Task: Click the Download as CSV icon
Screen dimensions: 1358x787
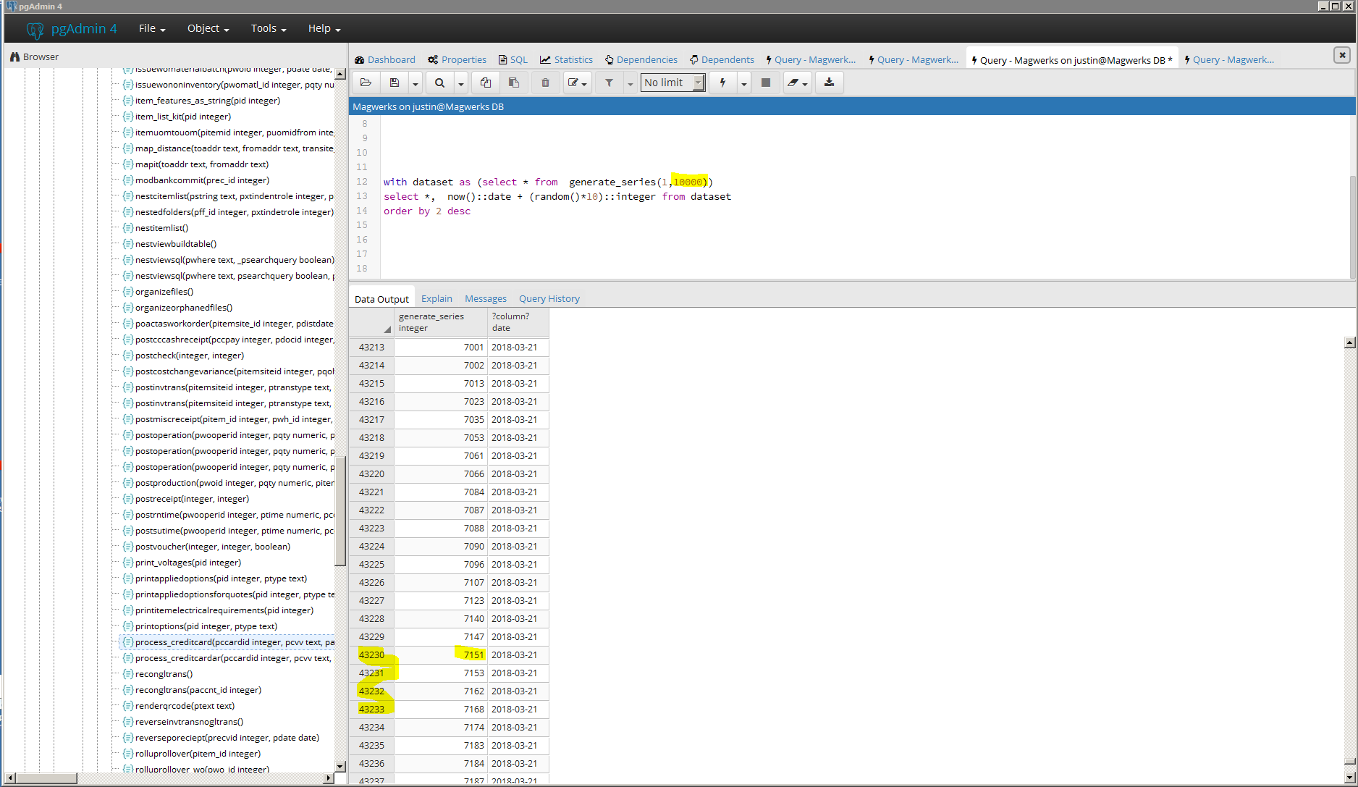Action: (x=829, y=83)
